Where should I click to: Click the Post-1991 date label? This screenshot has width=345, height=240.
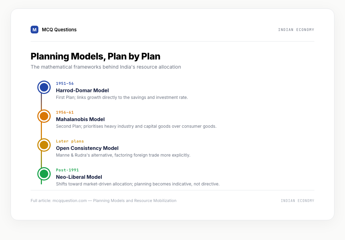(x=67, y=170)
